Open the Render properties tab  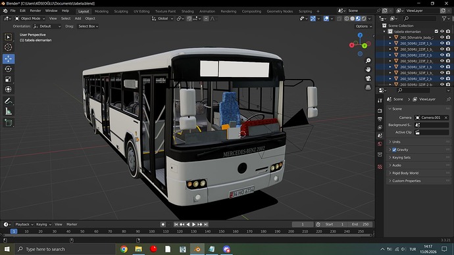[x=380, y=110]
